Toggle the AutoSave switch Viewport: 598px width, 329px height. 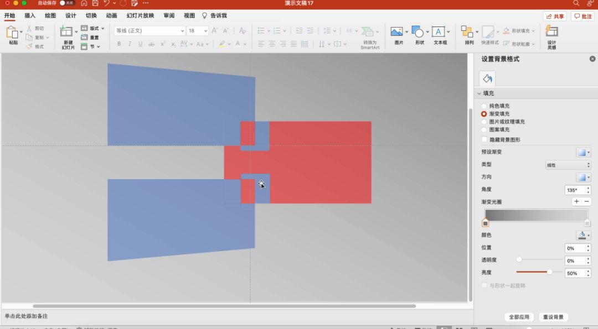click(x=67, y=3)
